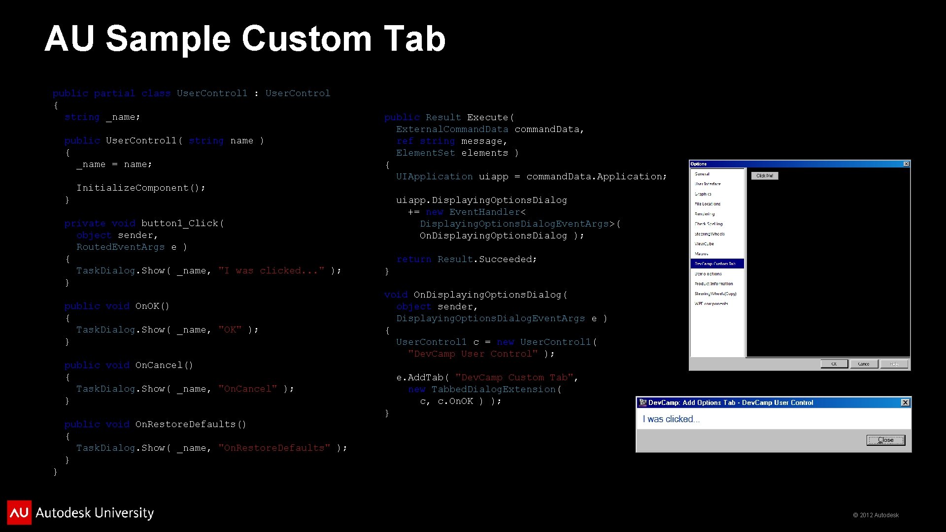Open the Macros tab
The width and height of the screenshot is (946, 532).
coord(702,254)
